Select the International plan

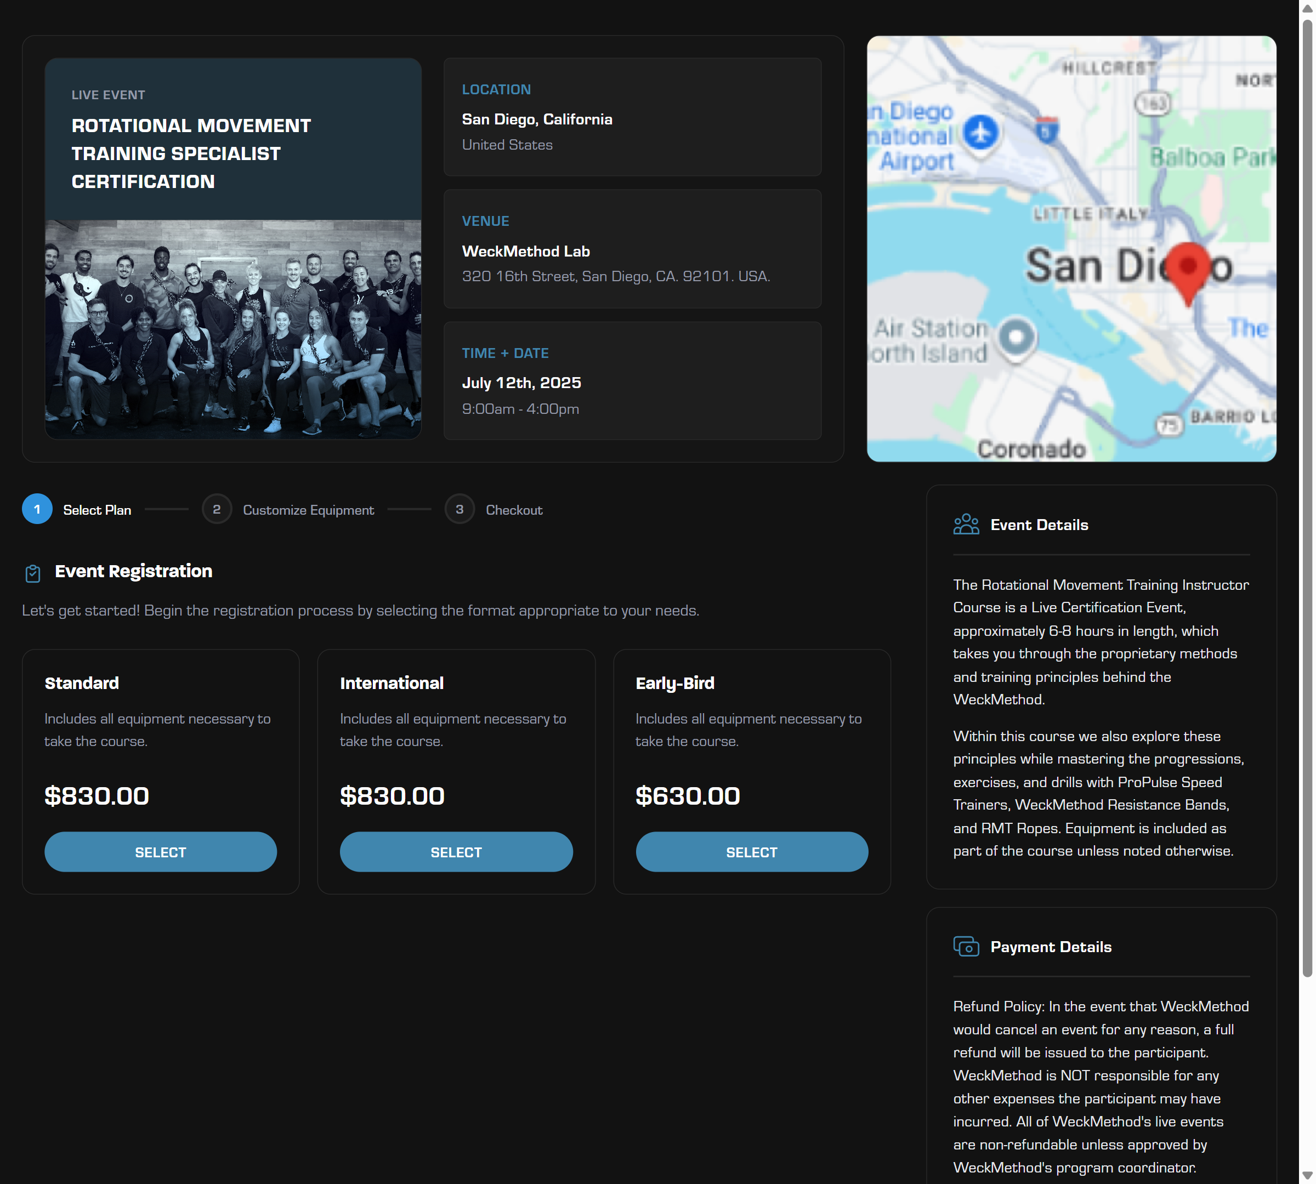pos(456,852)
